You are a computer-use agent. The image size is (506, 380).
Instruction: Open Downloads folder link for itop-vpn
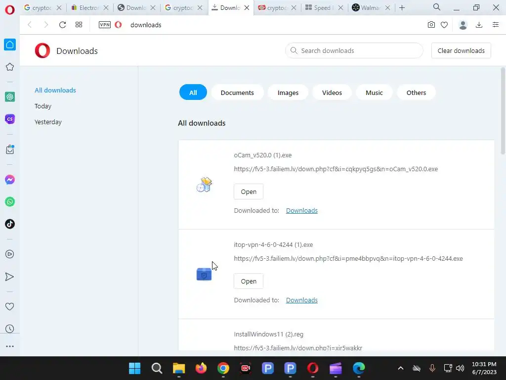click(x=302, y=300)
